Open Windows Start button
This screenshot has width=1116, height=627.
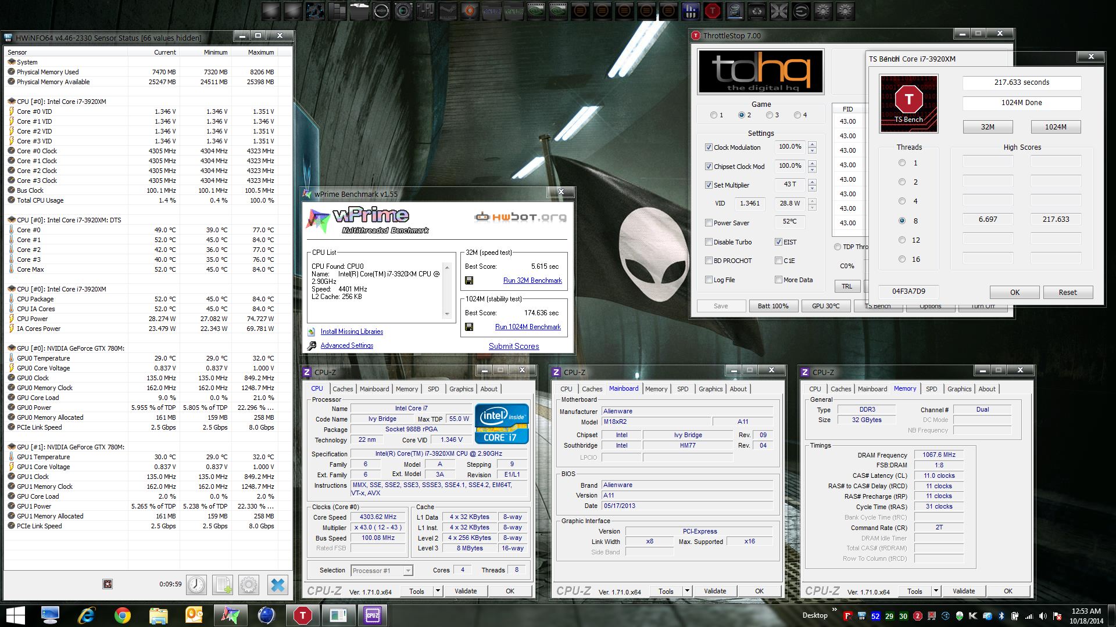16,615
